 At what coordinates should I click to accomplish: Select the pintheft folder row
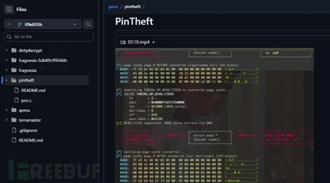(46, 80)
